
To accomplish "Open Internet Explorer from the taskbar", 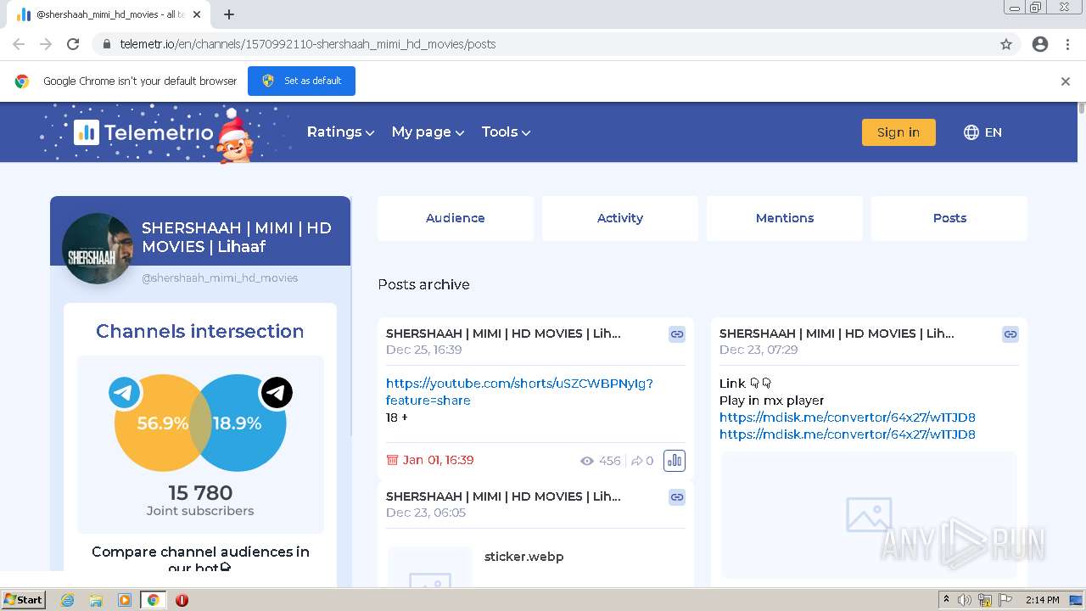I will [67, 600].
